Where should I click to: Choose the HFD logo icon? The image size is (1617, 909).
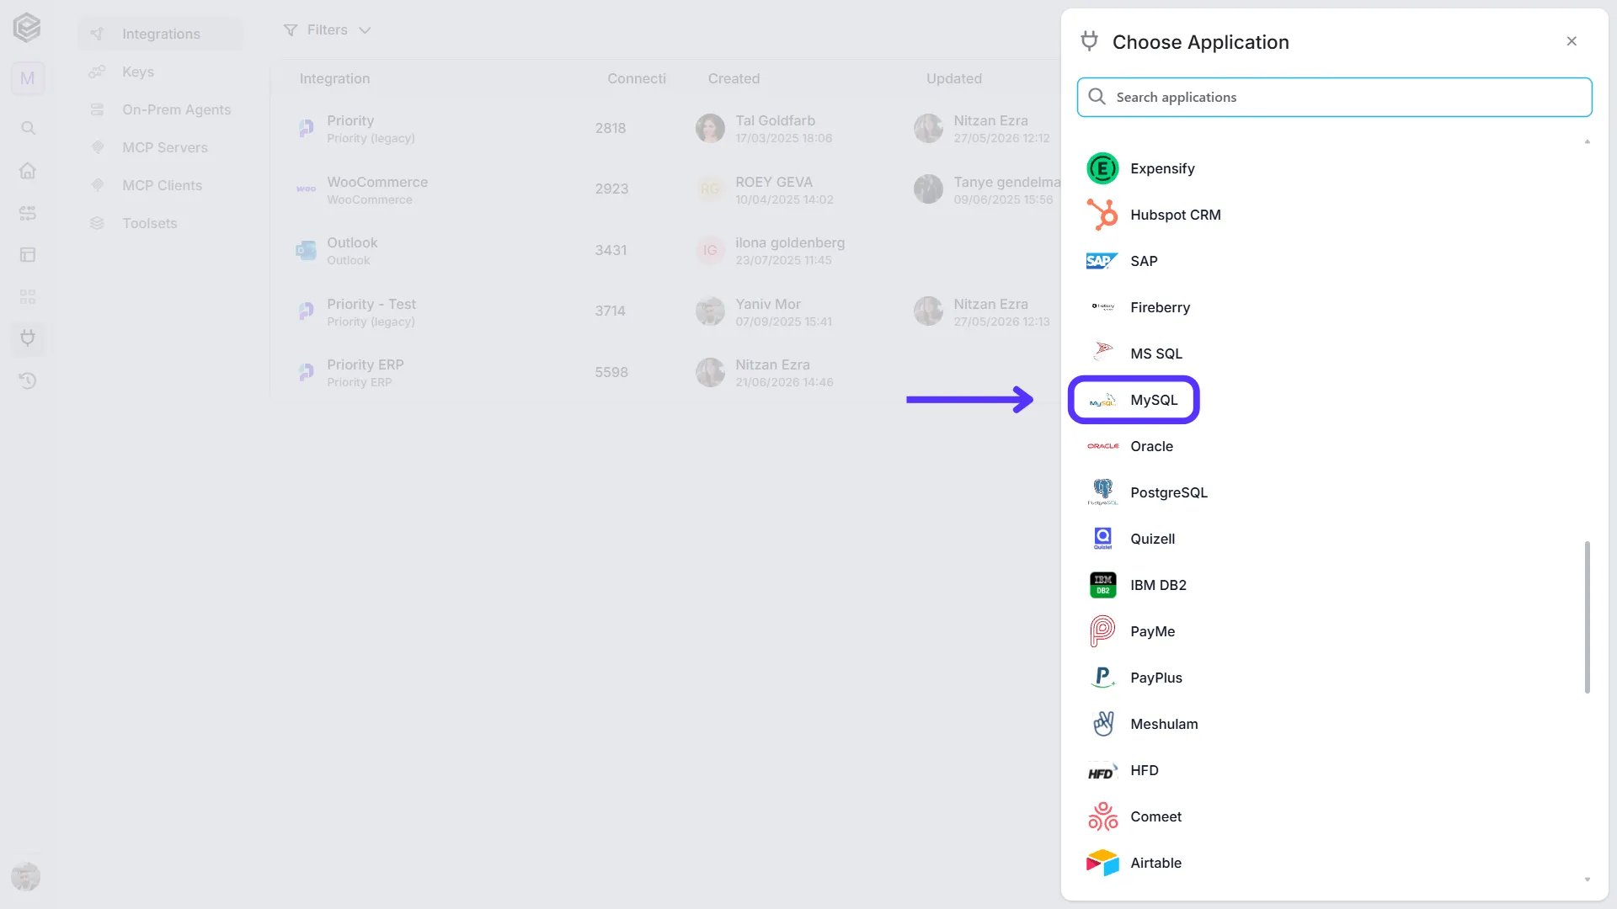[1102, 771]
